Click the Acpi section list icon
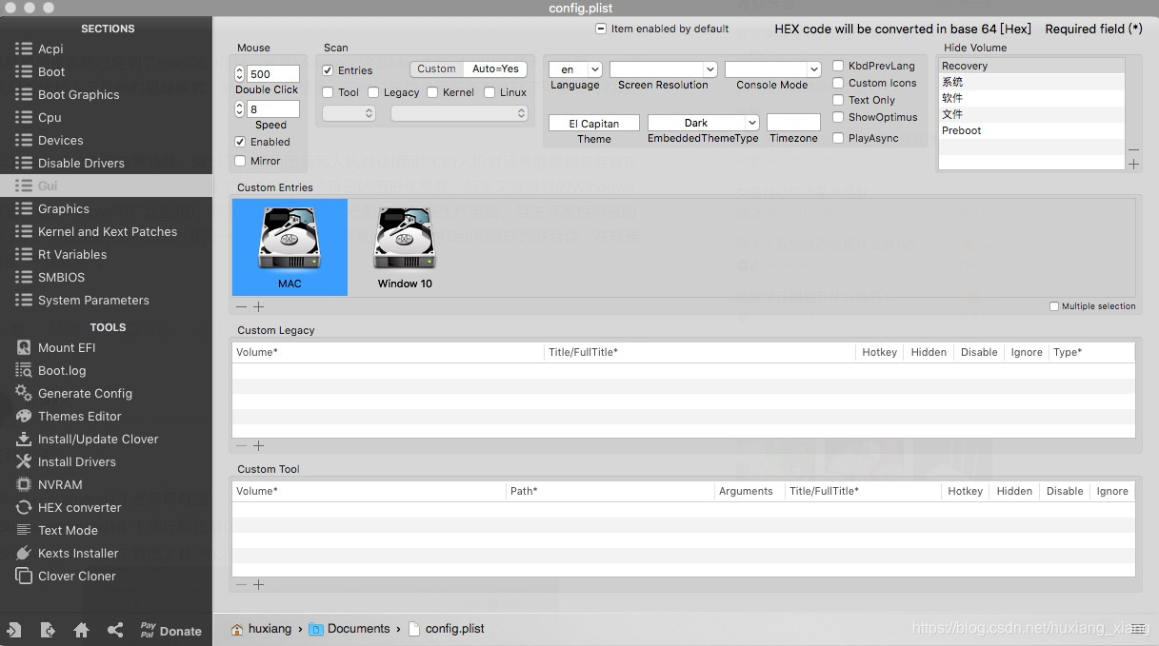This screenshot has height=646, width=1159. pyautogui.click(x=24, y=49)
